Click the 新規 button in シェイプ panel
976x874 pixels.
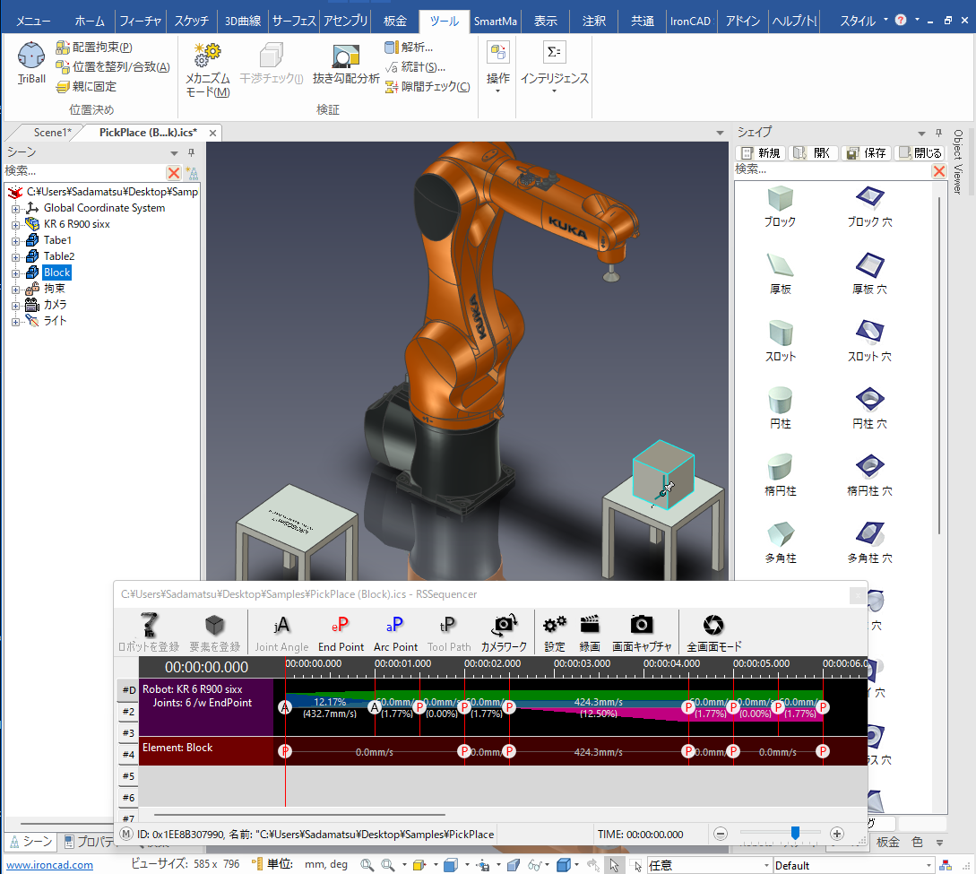point(761,153)
